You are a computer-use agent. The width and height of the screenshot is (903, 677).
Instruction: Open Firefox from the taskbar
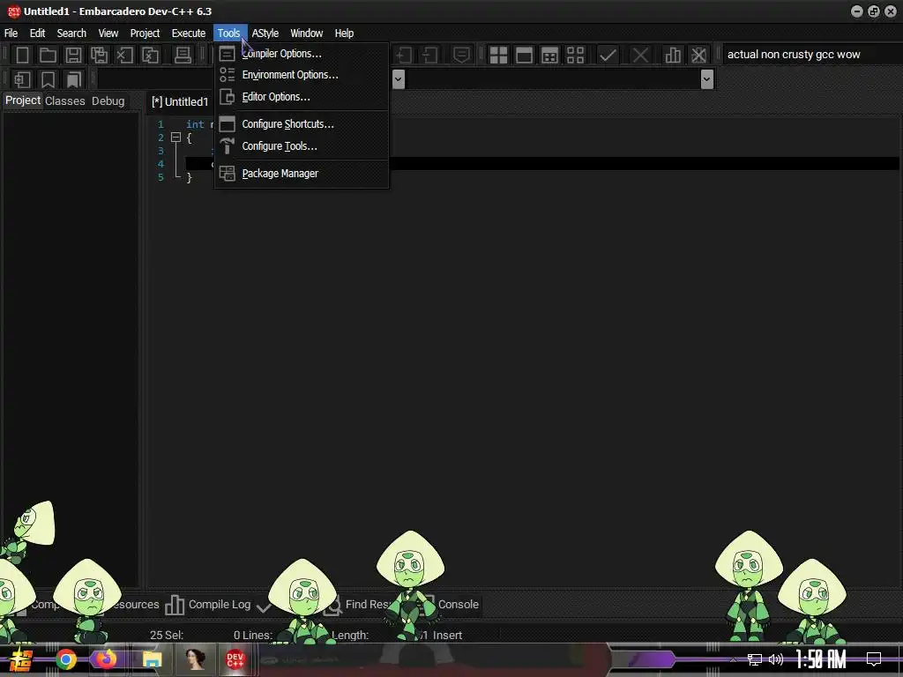point(106,659)
